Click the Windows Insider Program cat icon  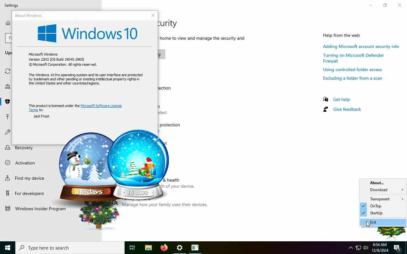(8, 209)
